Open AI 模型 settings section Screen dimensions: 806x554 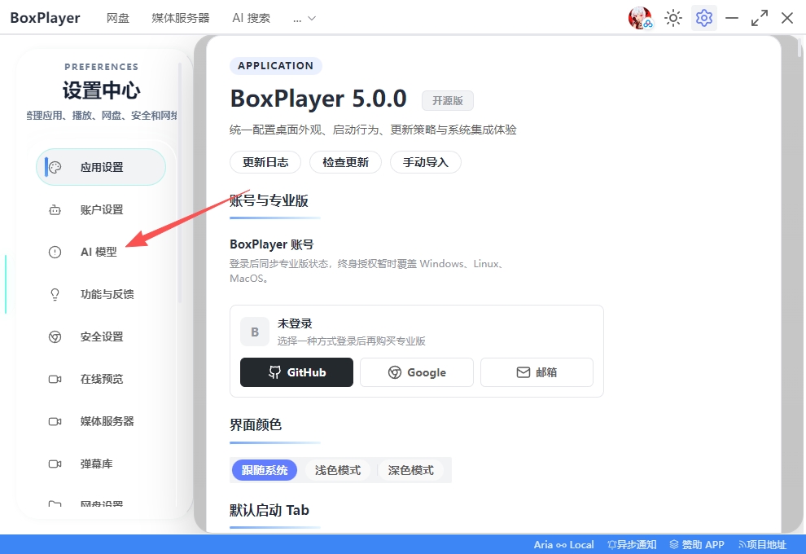coord(101,252)
